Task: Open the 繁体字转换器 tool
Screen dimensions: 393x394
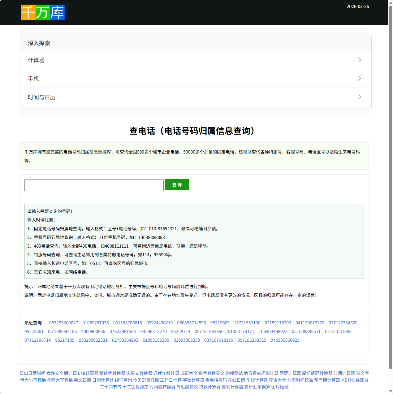Action: (x=113, y=373)
